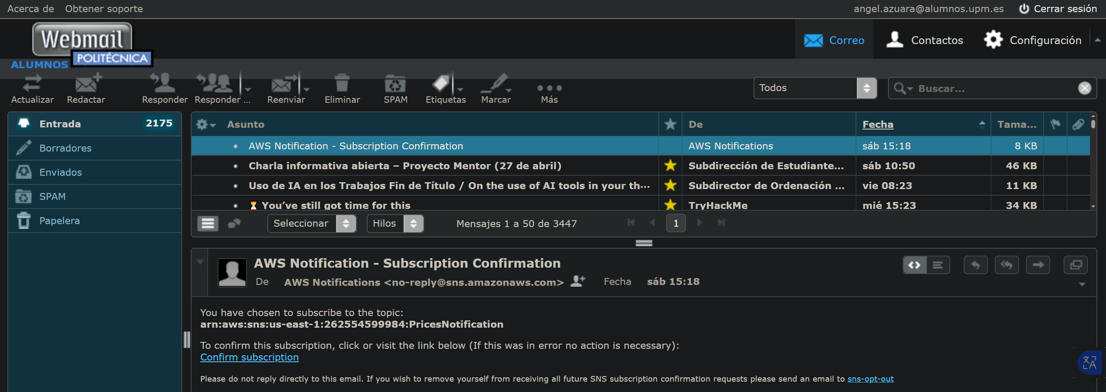
Task: Open the Borradores folder
Action: coord(95,148)
